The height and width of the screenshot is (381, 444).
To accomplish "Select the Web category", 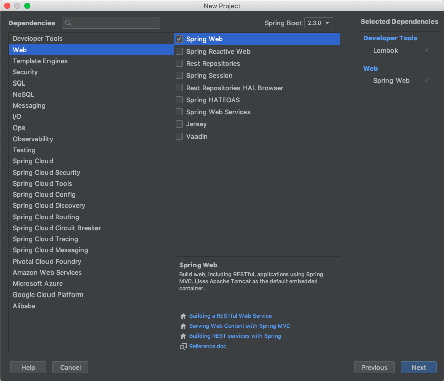I will click(91, 50).
